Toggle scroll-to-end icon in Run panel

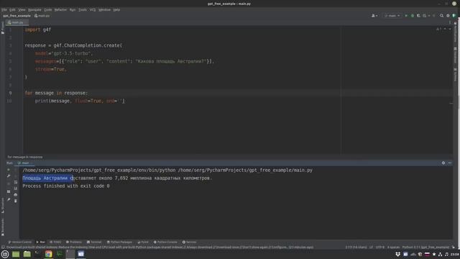point(16,188)
